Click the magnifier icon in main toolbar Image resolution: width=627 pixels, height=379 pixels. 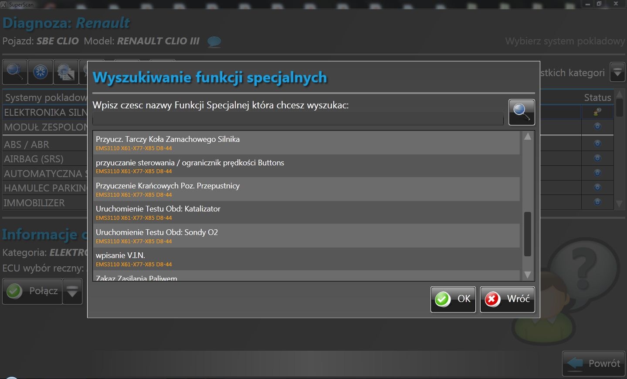point(15,72)
